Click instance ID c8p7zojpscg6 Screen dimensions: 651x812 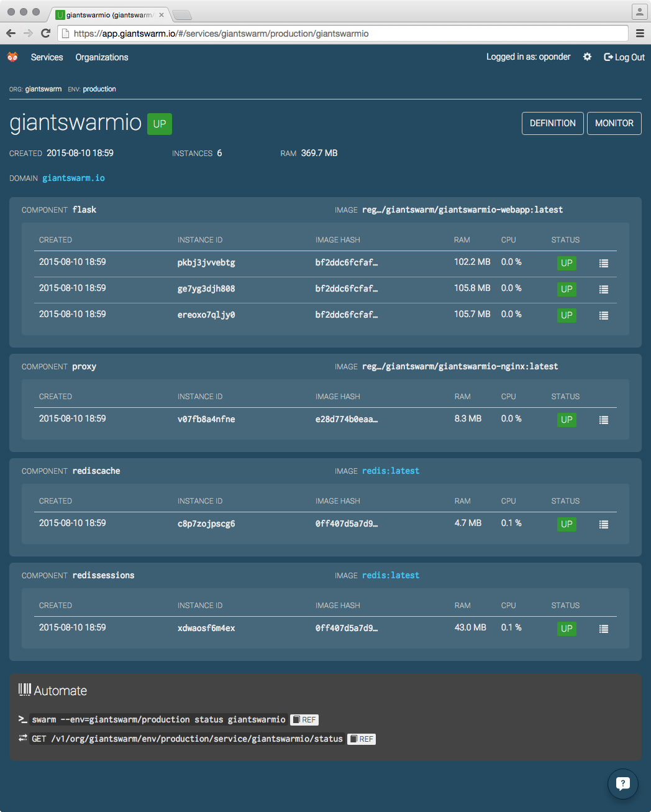point(206,524)
